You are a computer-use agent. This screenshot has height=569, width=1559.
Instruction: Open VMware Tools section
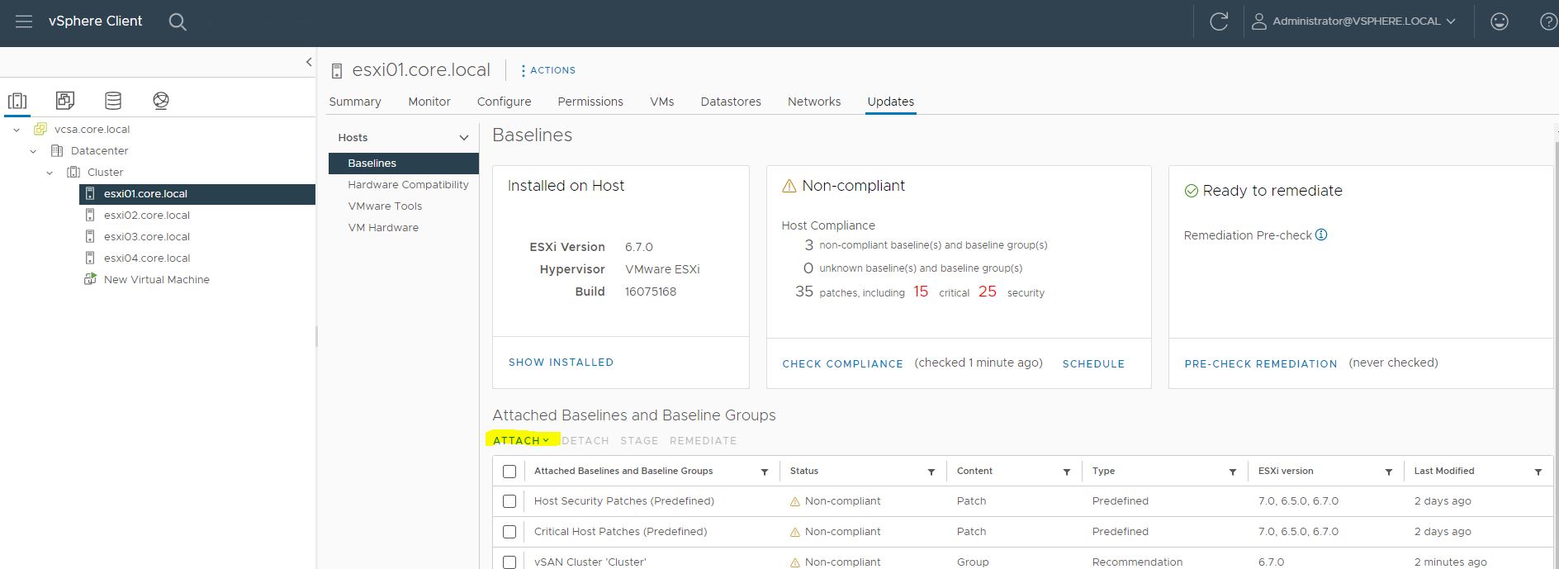(385, 206)
